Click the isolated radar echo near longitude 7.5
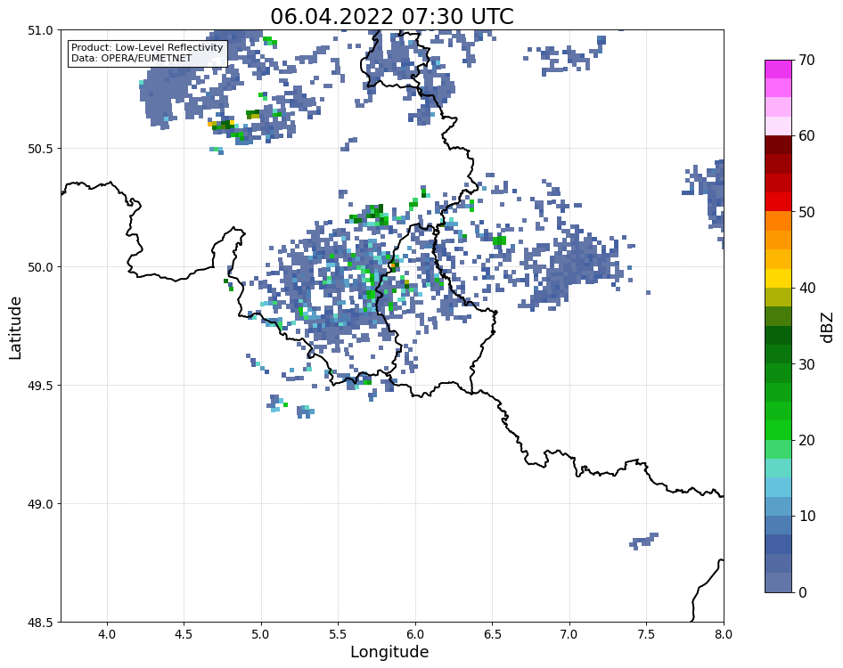This screenshot has height=668, width=843. pyautogui.click(x=644, y=541)
